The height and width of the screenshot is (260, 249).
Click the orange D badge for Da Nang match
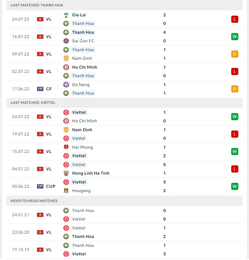coord(234,89)
